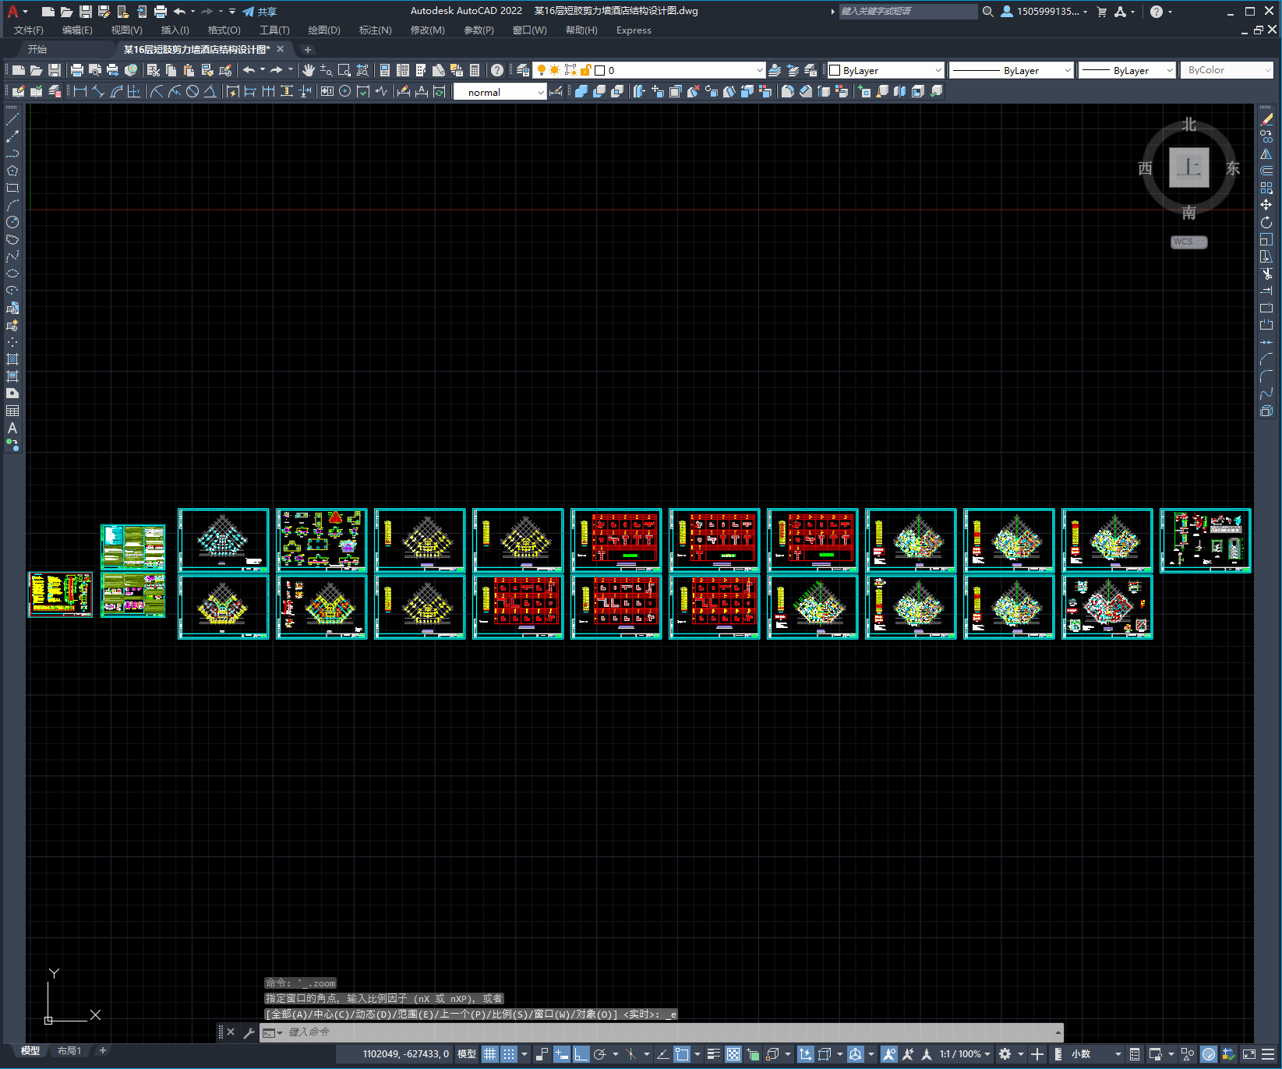Click the Zoom Window icon
This screenshot has height=1069, width=1282.
(344, 70)
